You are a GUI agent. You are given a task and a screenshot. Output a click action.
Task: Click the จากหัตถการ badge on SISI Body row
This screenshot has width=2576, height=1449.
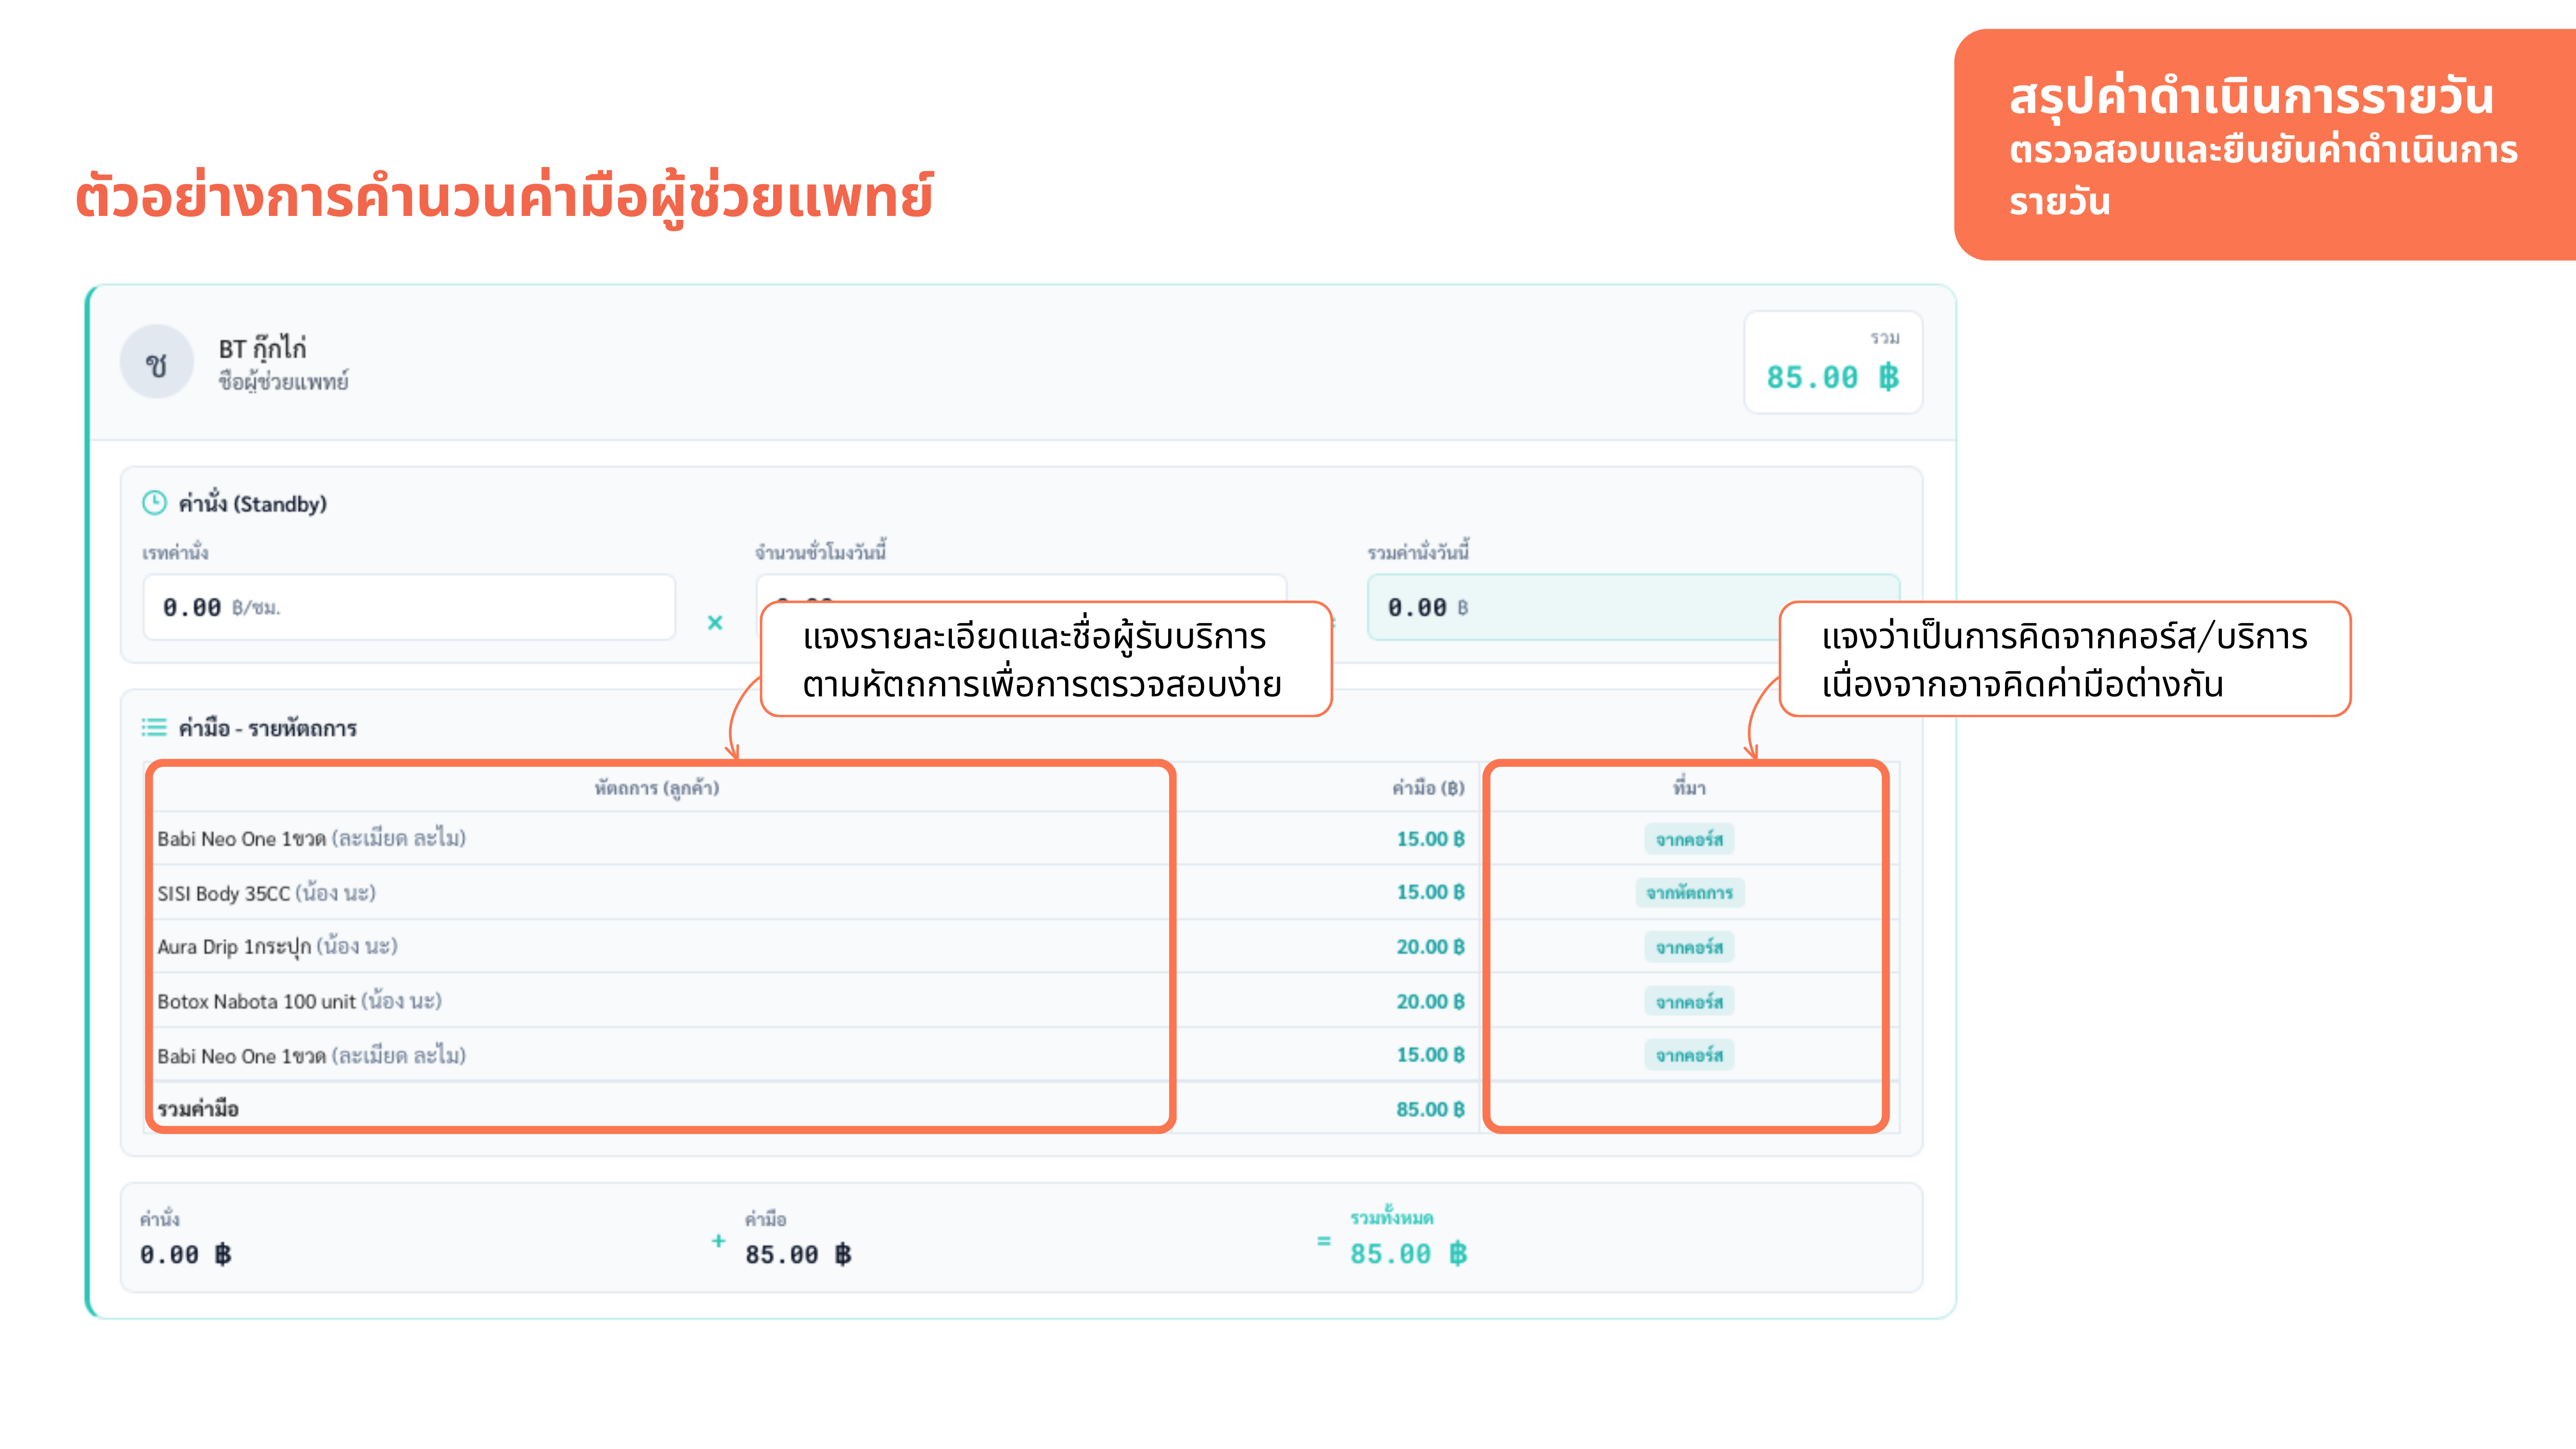1690,893
